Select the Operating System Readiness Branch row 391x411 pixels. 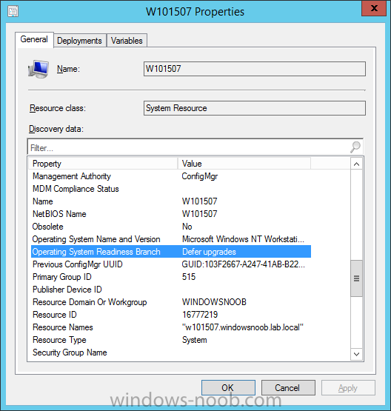[x=171, y=252]
